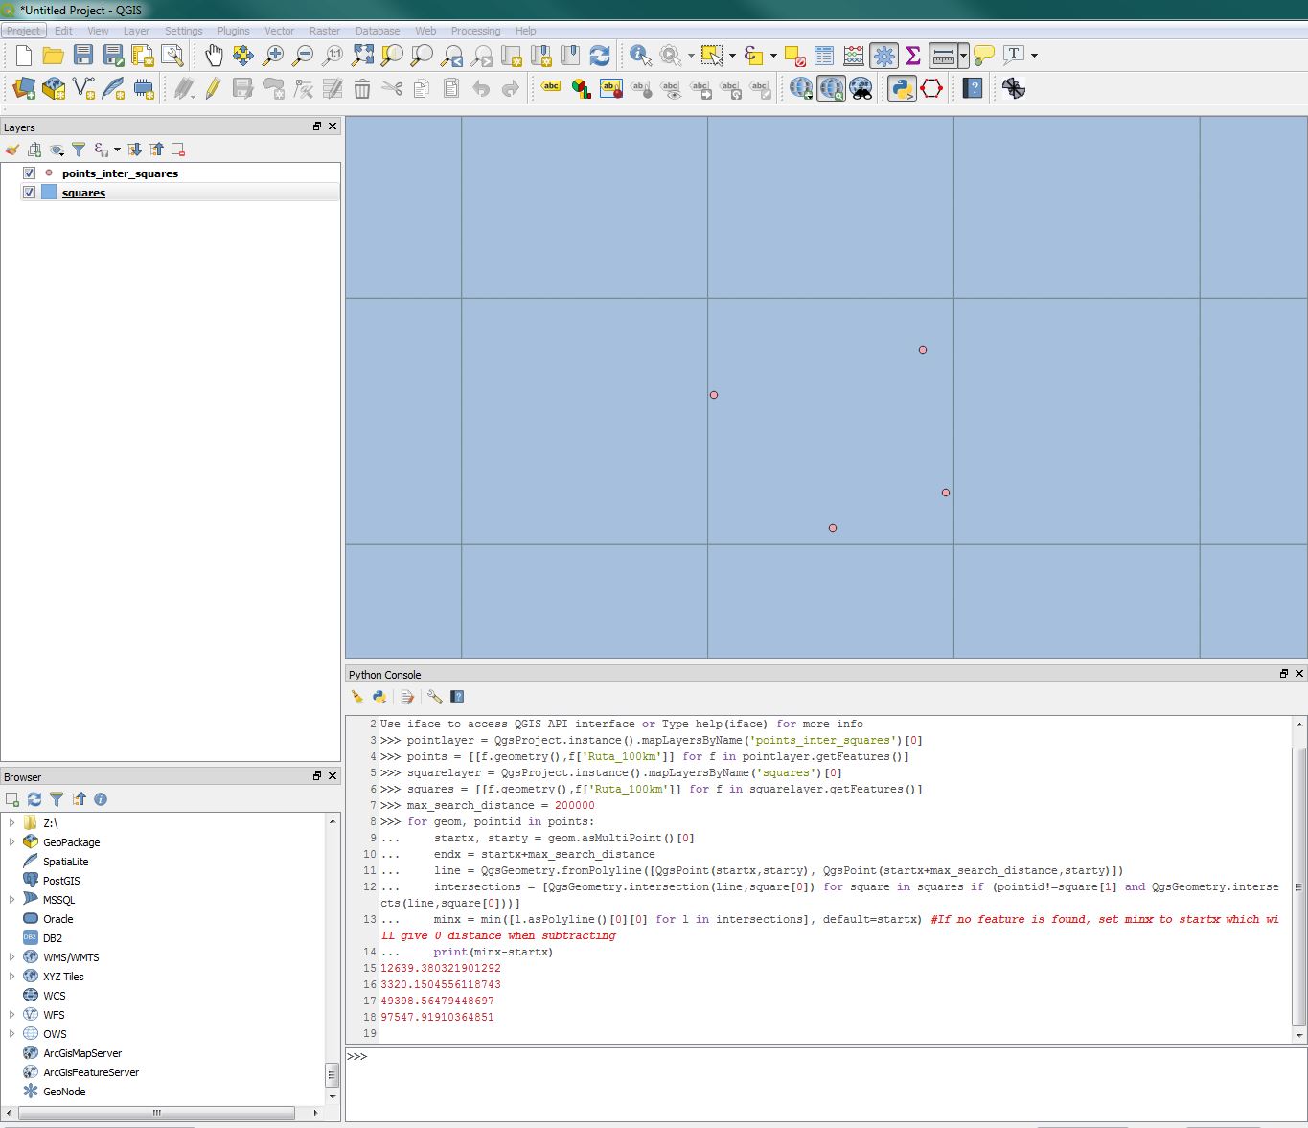This screenshot has width=1308, height=1128.
Task: Expand MSSQL node in Browser
Action: (11, 900)
